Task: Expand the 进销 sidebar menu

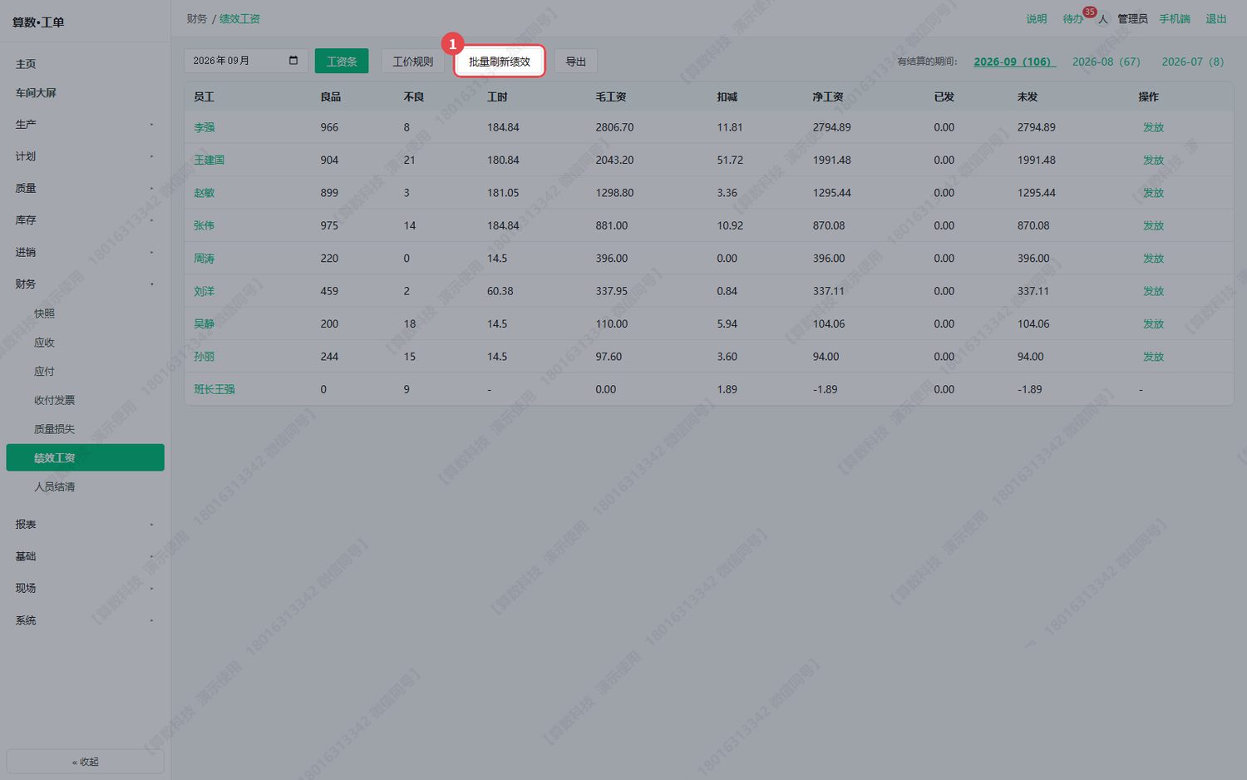Action: click(x=85, y=252)
